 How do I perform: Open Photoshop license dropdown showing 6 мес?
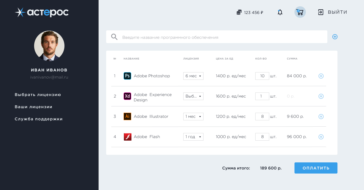coord(193,76)
